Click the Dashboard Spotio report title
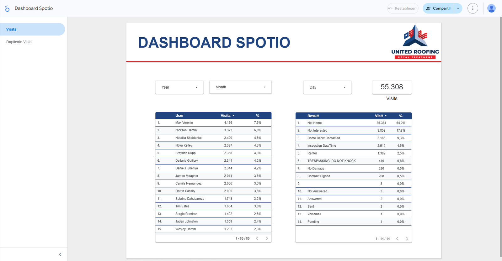 (x=34, y=8)
